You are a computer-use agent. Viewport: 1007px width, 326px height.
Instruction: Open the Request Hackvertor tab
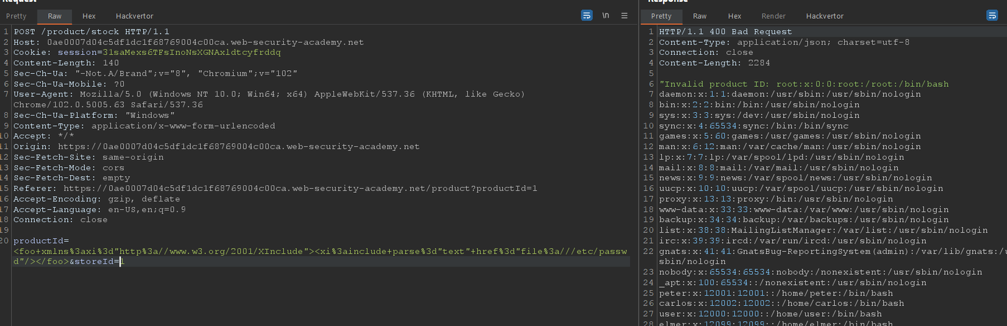click(x=135, y=16)
